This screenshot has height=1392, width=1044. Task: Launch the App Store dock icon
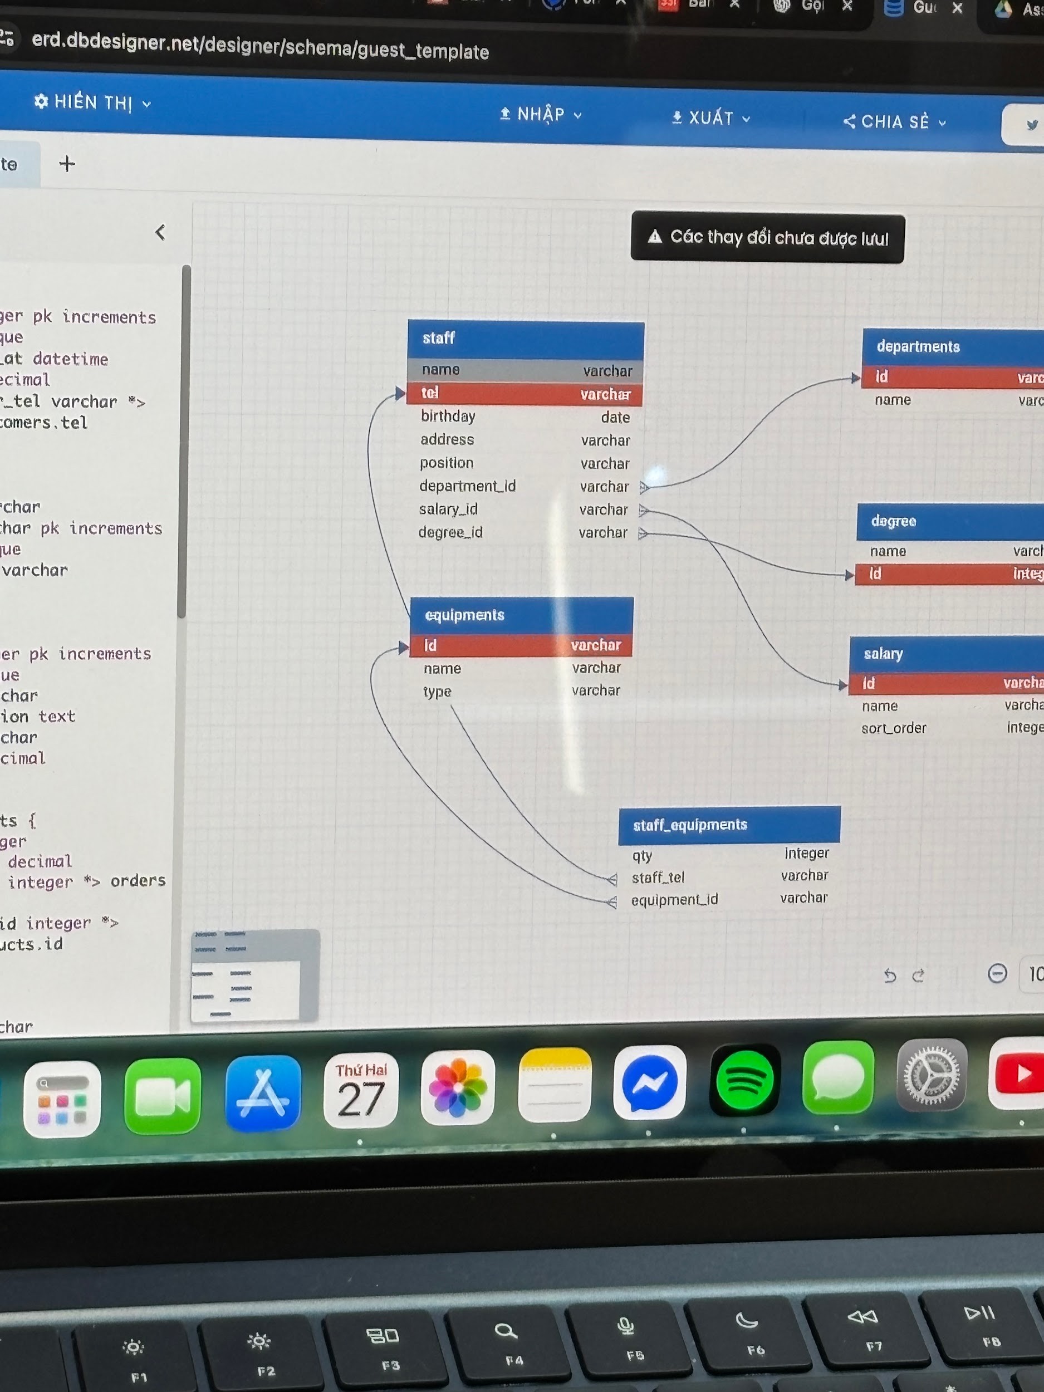[x=263, y=1092]
